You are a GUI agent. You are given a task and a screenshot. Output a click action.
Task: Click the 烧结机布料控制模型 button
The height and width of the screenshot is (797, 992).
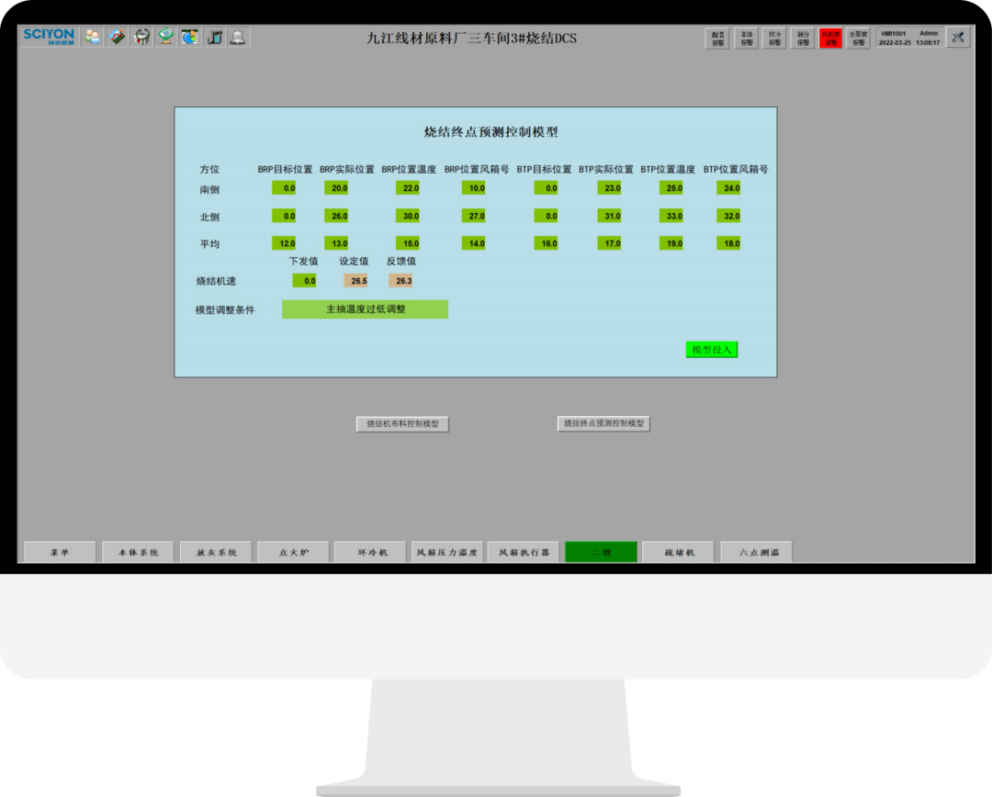(x=402, y=424)
